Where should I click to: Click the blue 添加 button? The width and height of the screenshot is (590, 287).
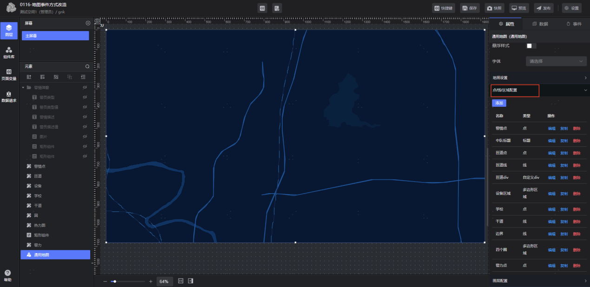(499, 103)
